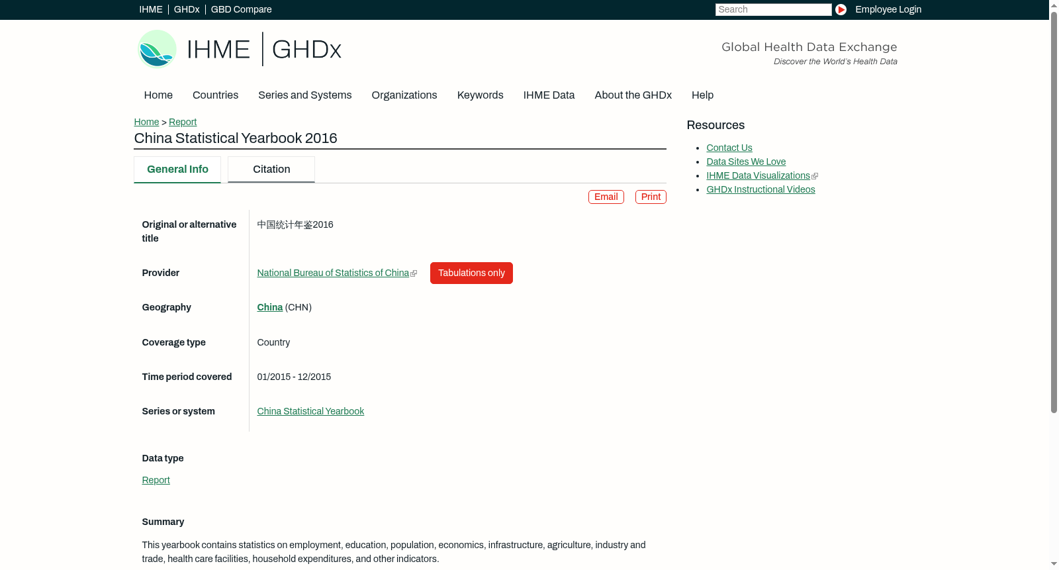1059x570 pixels.
Task: Go to Home in main navigation
Action: [x=158, y=95]
